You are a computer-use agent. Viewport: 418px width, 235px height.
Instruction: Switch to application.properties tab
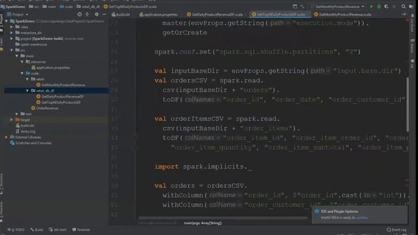[159, 14]
